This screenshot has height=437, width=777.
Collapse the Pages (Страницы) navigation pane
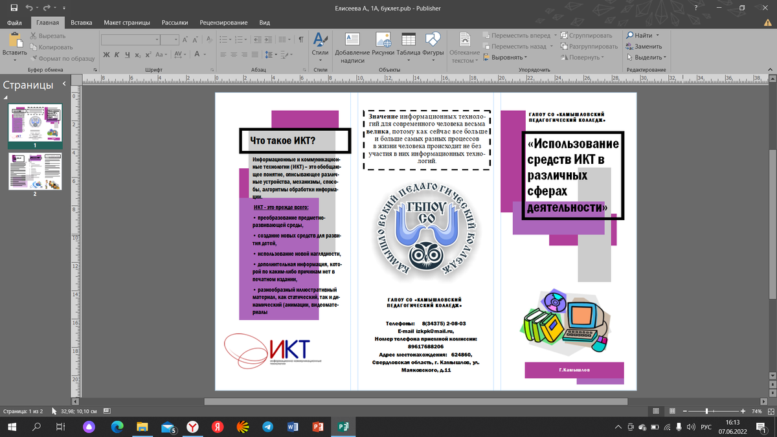coord(64,84)
